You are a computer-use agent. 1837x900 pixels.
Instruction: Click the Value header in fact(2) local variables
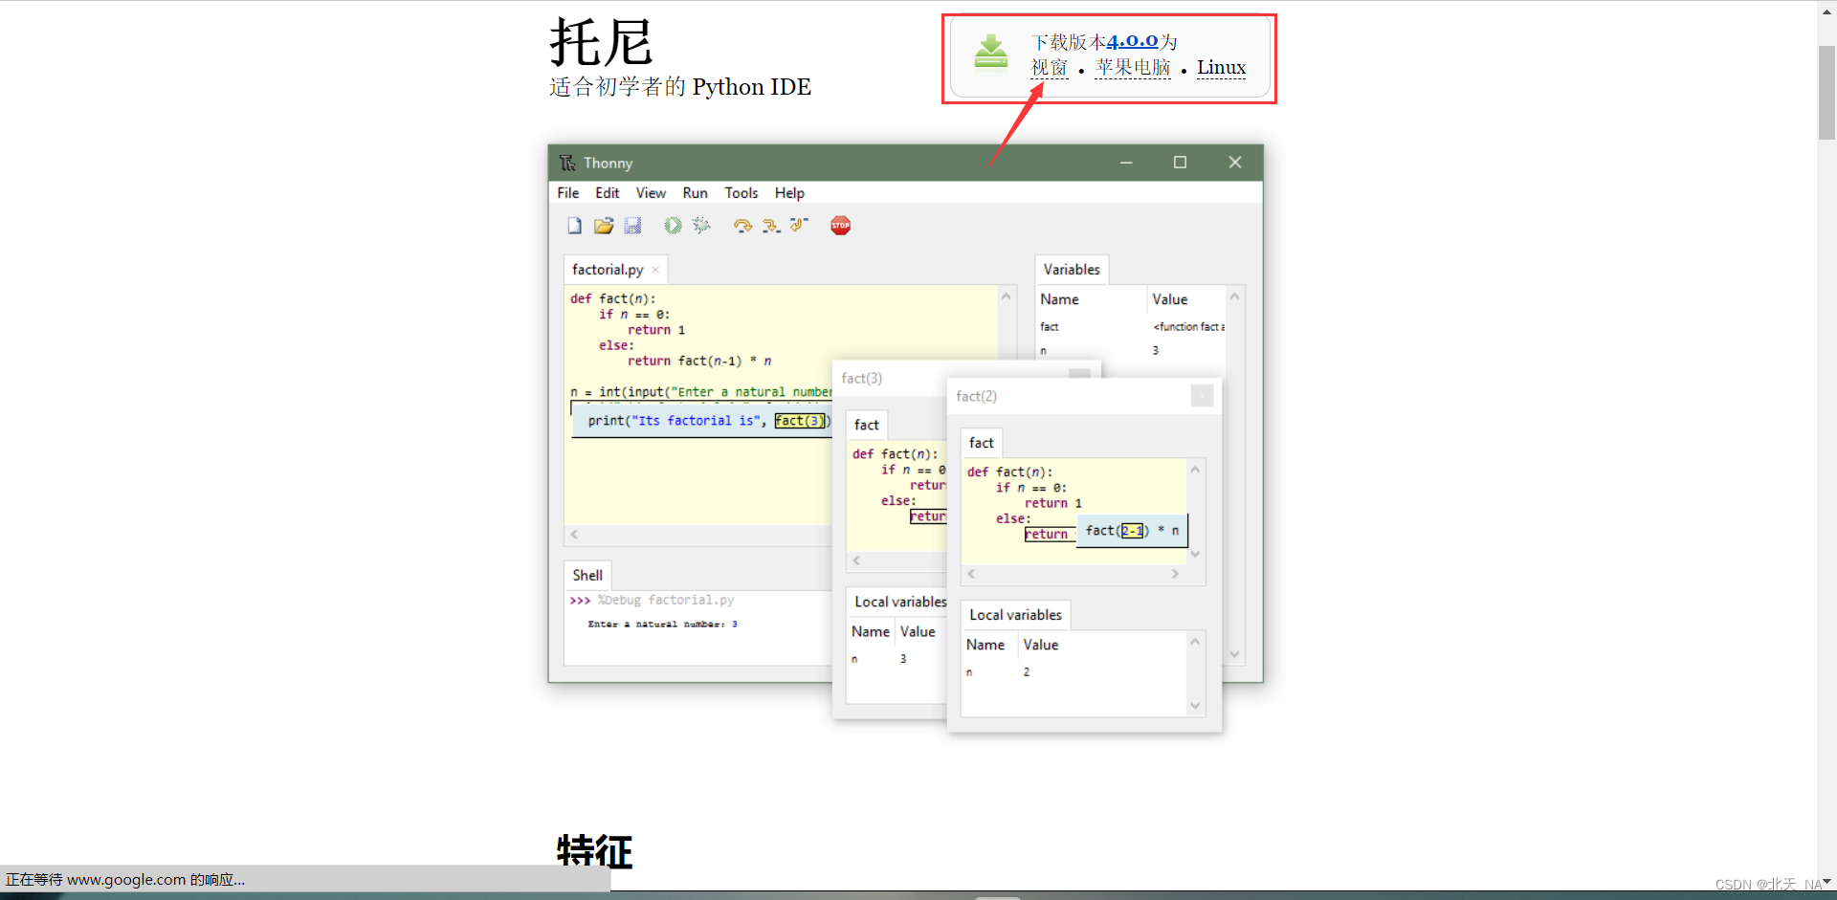point(1041,645)
